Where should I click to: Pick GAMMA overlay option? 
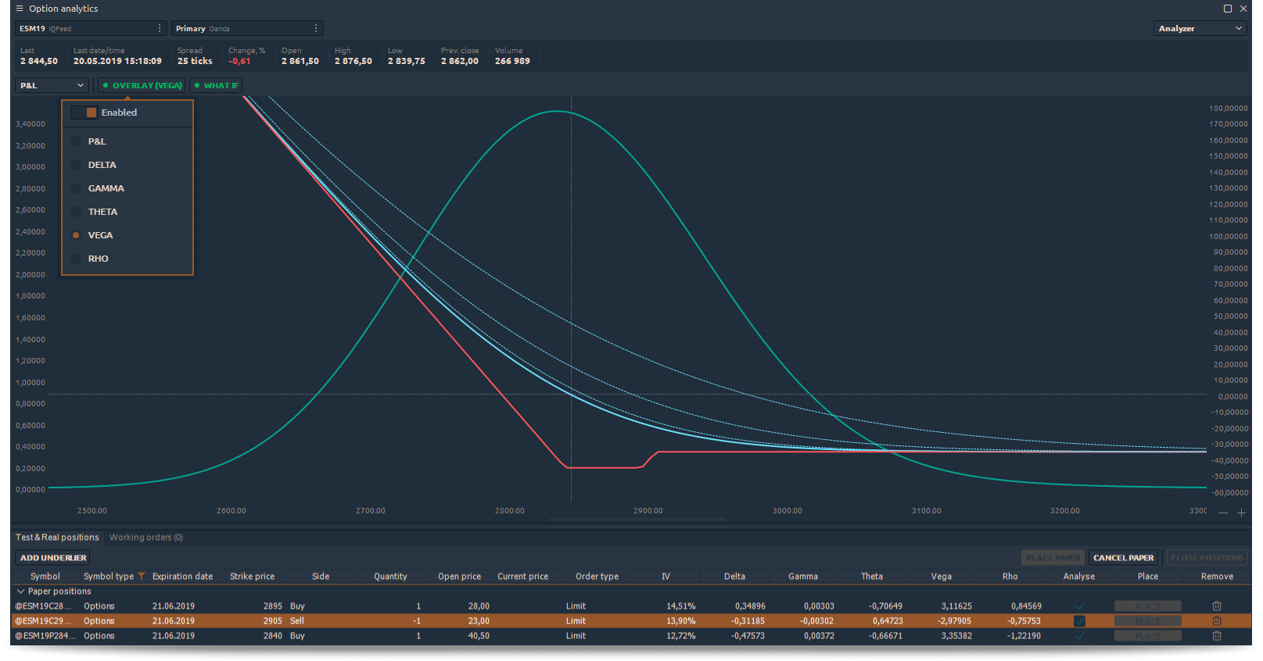[x=76, y=188]
